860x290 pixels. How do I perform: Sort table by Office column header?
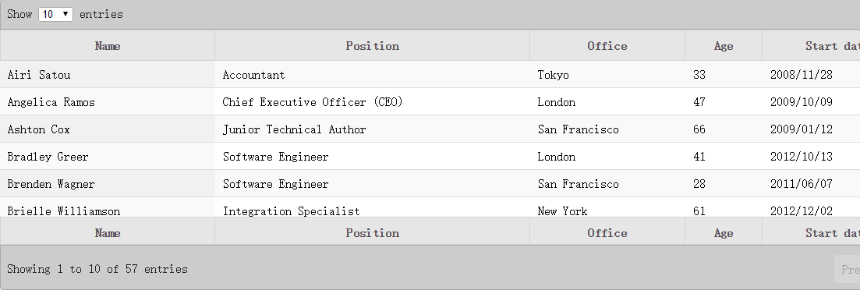pos(607,45)
